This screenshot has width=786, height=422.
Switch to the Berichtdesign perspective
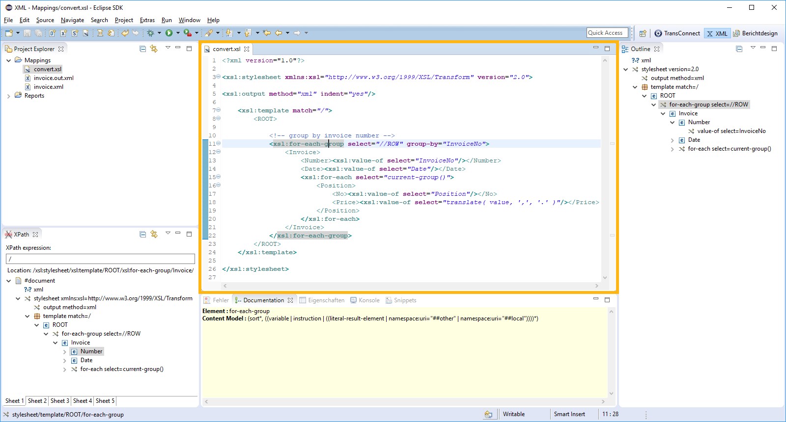click(x=755, y=33)
